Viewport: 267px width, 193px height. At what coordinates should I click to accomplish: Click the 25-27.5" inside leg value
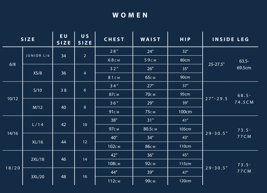pos(216,64)
